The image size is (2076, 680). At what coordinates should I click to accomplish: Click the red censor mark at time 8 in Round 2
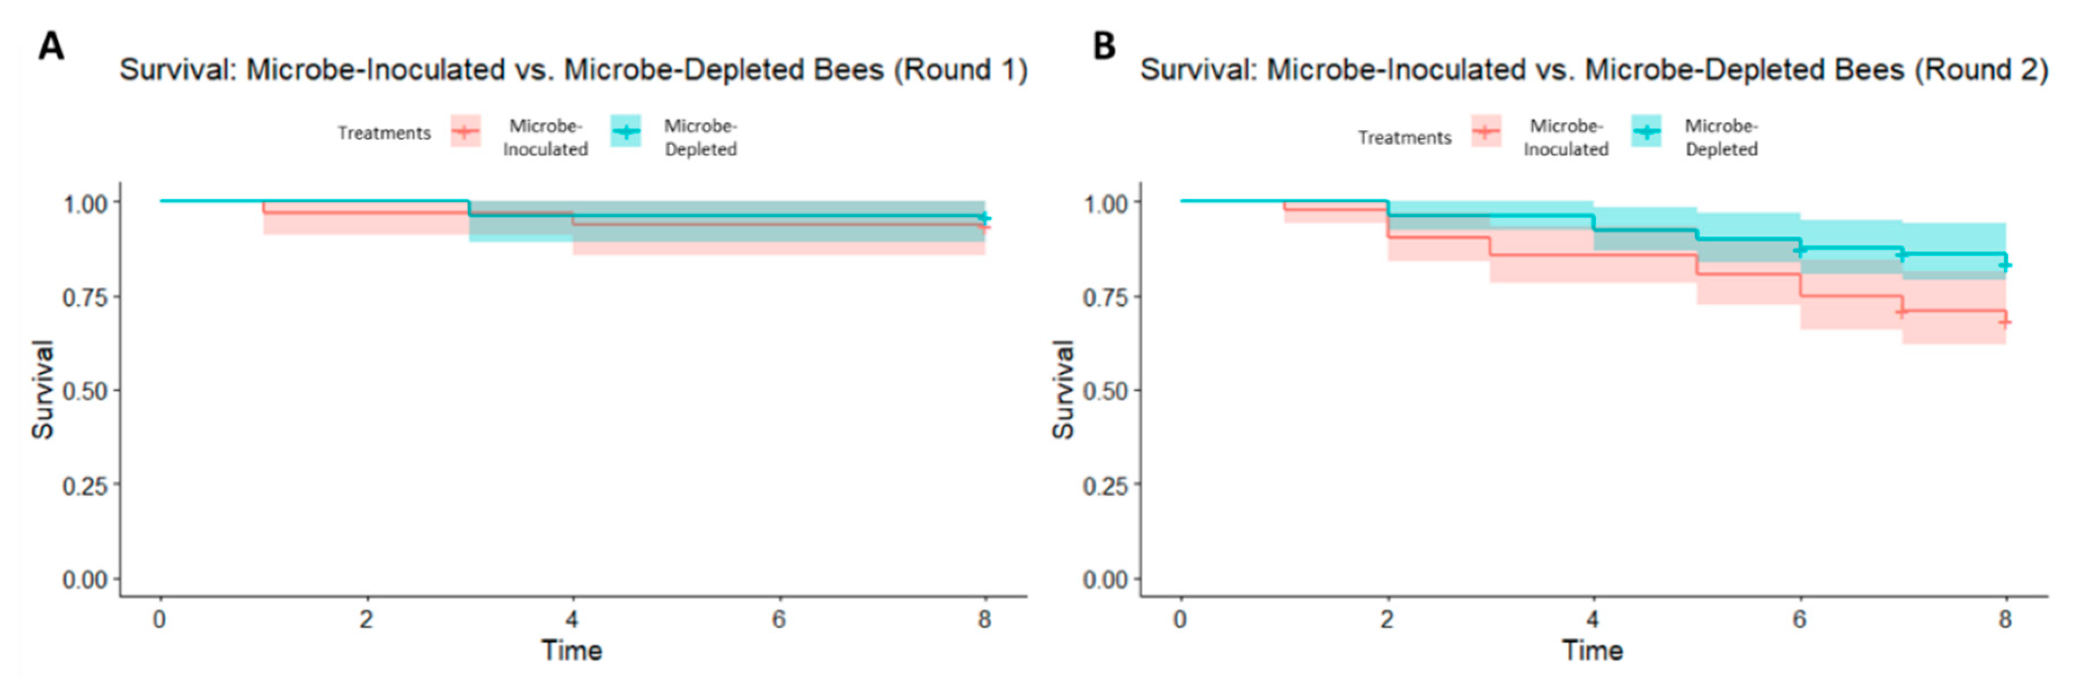click(x=2005, y=322)
